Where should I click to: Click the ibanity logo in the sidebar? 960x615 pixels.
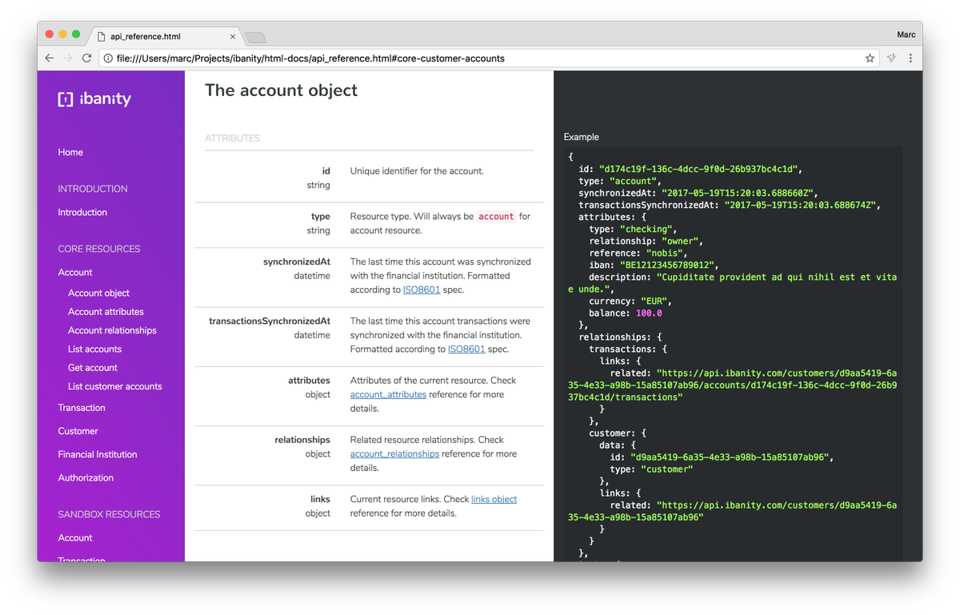[94, 99]
